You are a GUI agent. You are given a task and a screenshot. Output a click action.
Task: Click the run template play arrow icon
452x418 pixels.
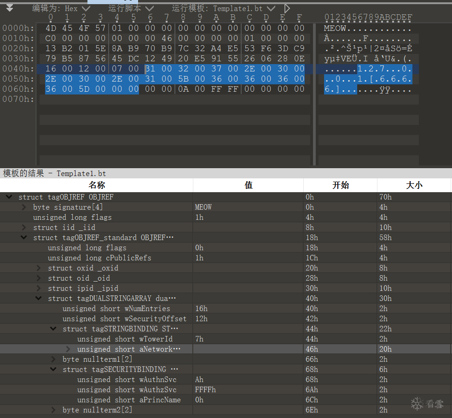(287, 8)
